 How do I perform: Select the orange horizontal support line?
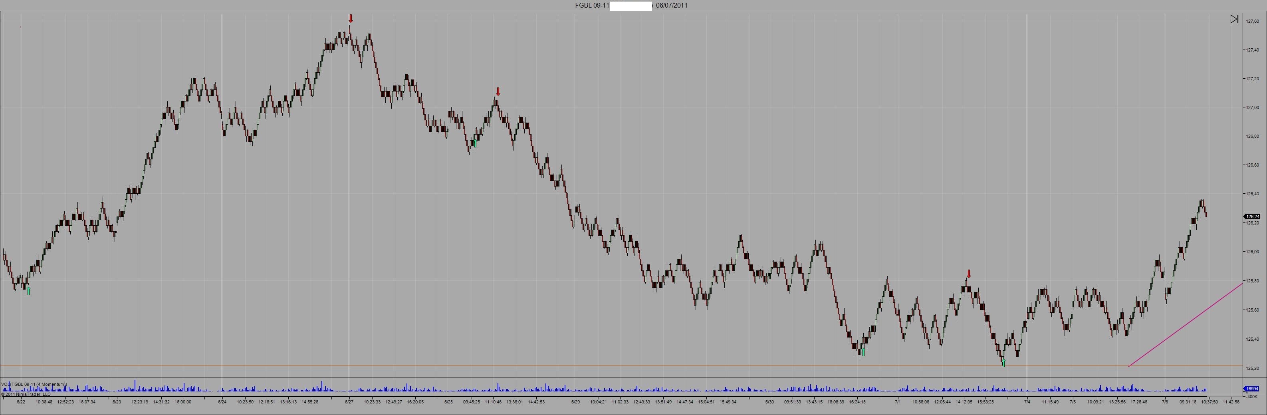pyautogui.click(x=622, y=365)
